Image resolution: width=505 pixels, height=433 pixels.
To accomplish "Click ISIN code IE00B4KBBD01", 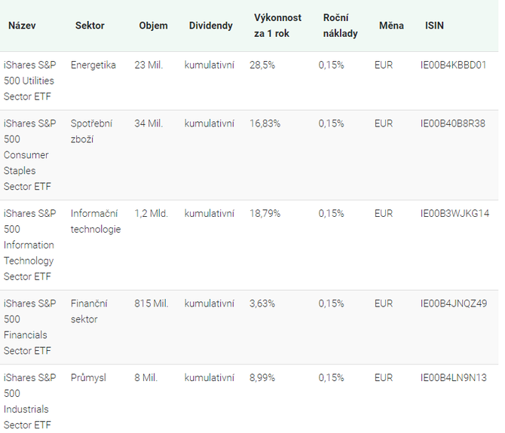I will tap(453, 65).
